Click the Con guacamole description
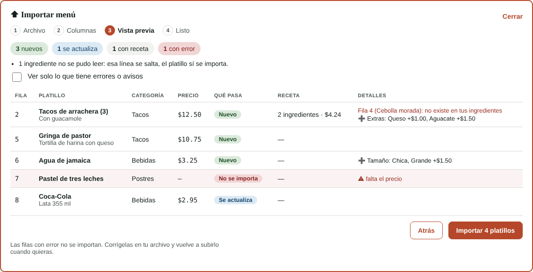533x272 pixels. 60,119
